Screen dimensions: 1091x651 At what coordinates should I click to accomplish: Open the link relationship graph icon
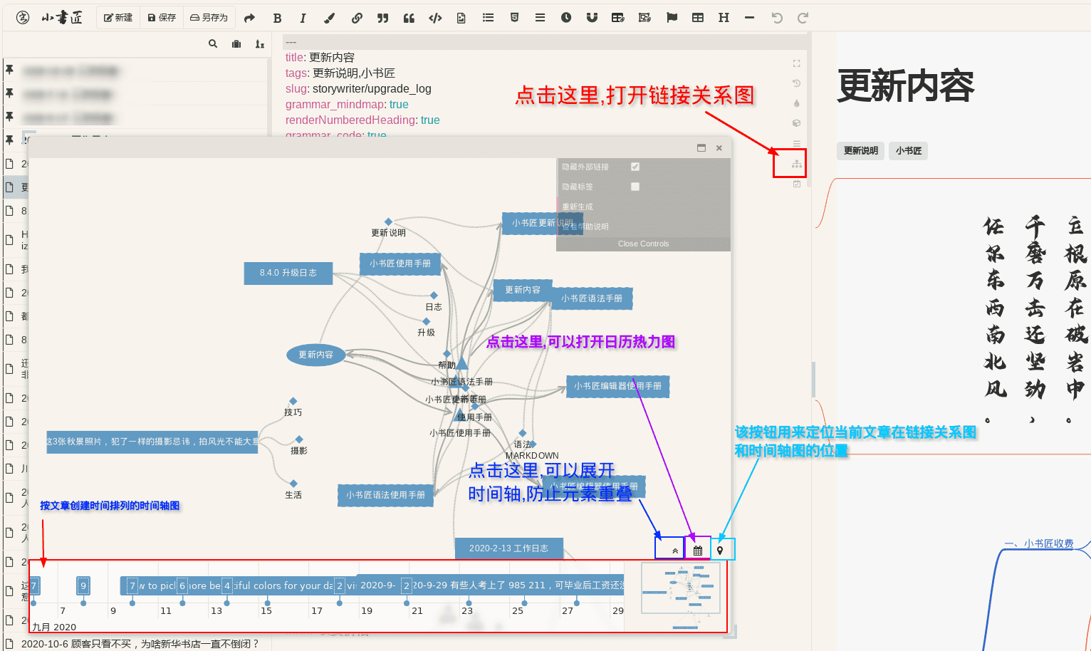click(797, 164)
